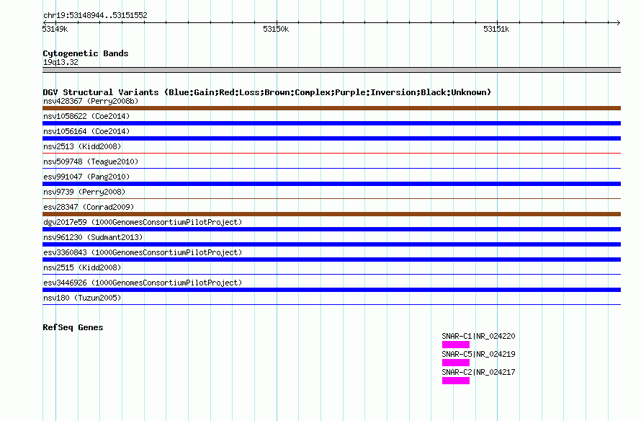Click the blue bar for nsv961230
641x421 pixels.
[x=331, y=244]
